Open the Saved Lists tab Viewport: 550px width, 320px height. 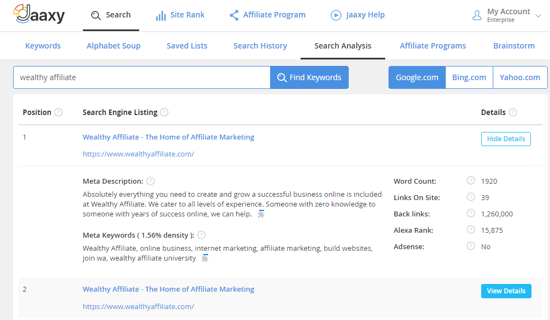(187, 46)
